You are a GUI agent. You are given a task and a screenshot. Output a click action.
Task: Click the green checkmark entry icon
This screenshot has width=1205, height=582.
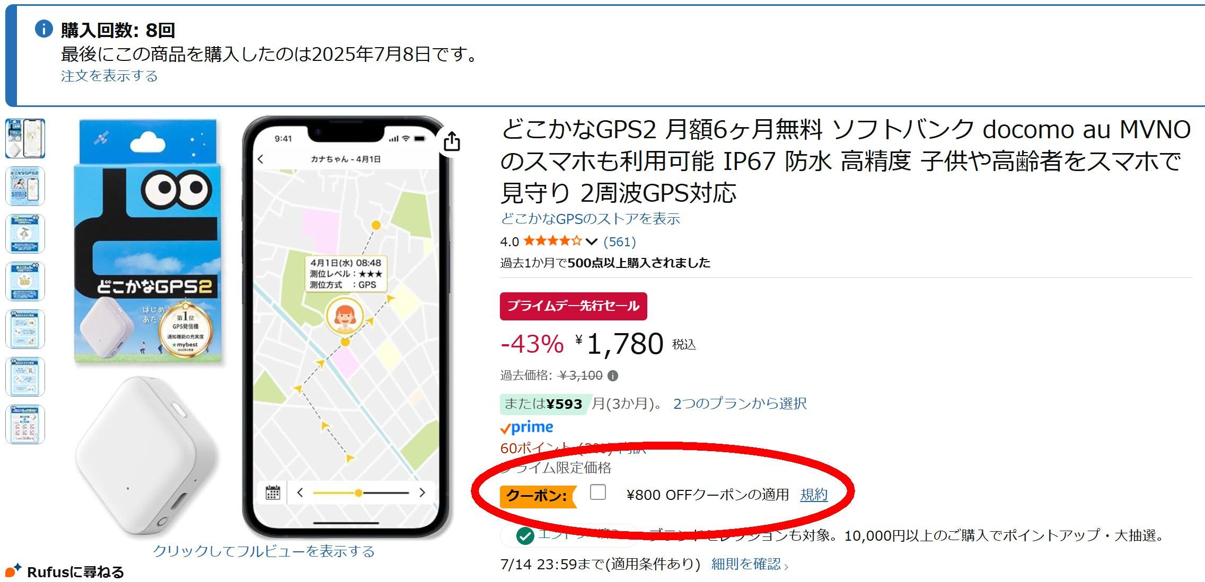[x=525, y=536]
